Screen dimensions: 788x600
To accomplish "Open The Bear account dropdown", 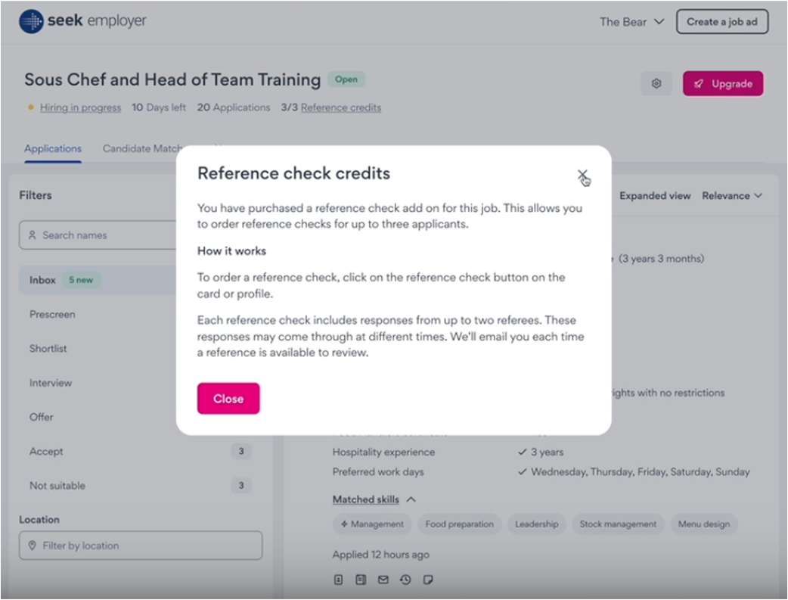I will tap(631, 22).
